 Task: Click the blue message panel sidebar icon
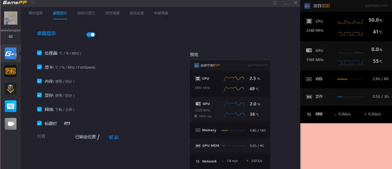[x=10, y=106]
